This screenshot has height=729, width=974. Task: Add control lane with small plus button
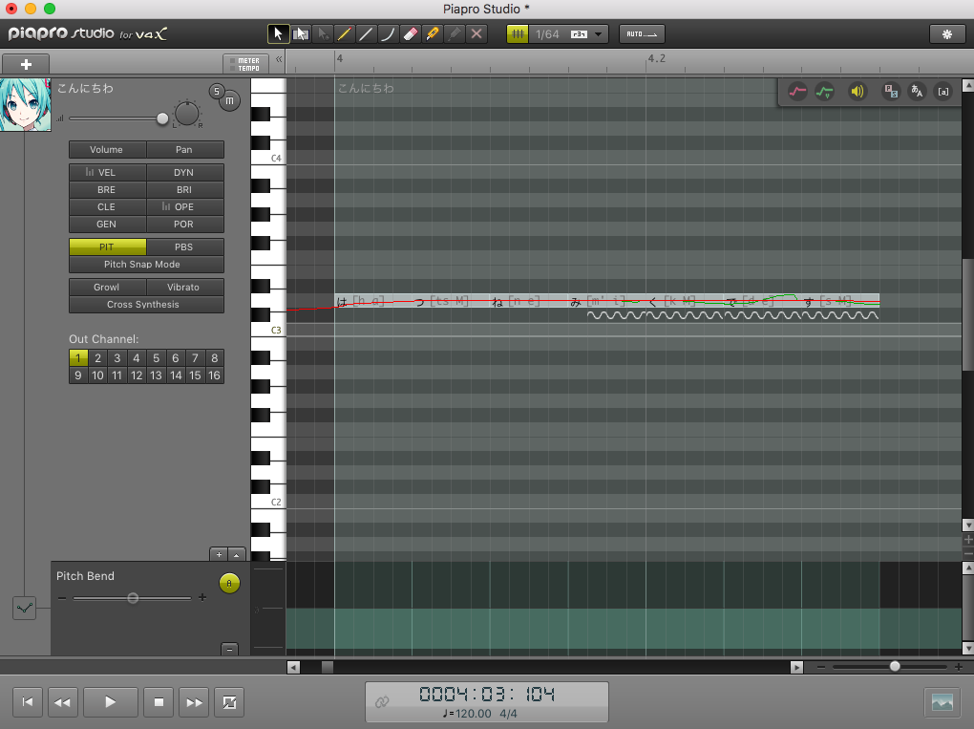click(219, 554)
